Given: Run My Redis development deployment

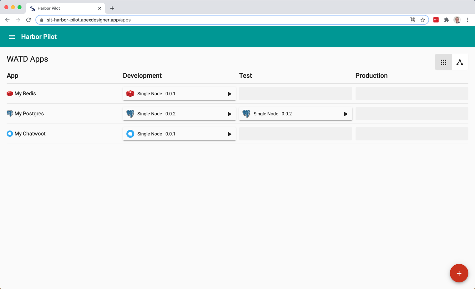Looking at the screenshot, I should pyautogui.click(x=229, y=94).
